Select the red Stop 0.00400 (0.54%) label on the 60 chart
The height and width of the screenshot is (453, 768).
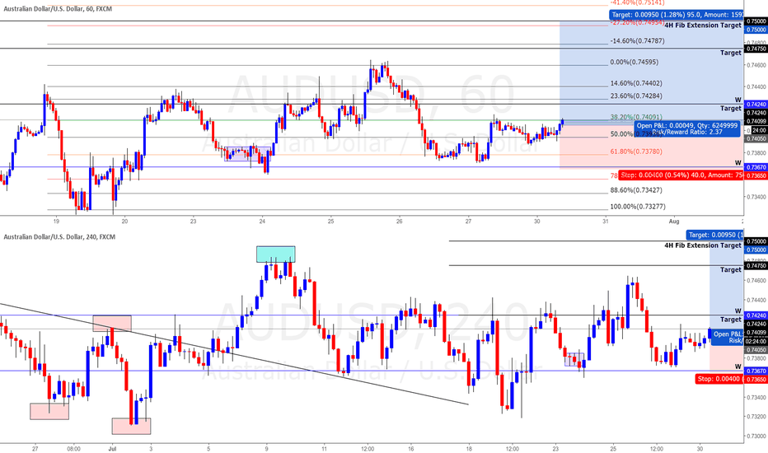[x=681, y=175]
